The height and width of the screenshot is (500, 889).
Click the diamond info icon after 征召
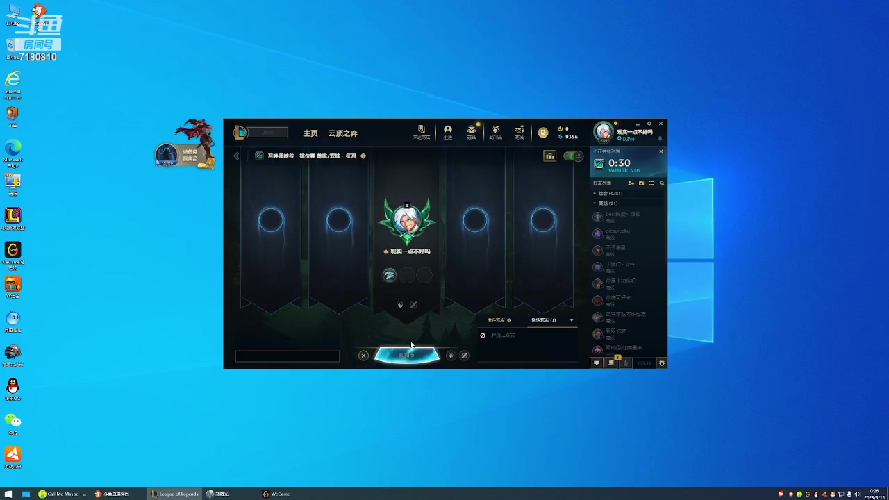pyautogui.click(x=363, y=156)
